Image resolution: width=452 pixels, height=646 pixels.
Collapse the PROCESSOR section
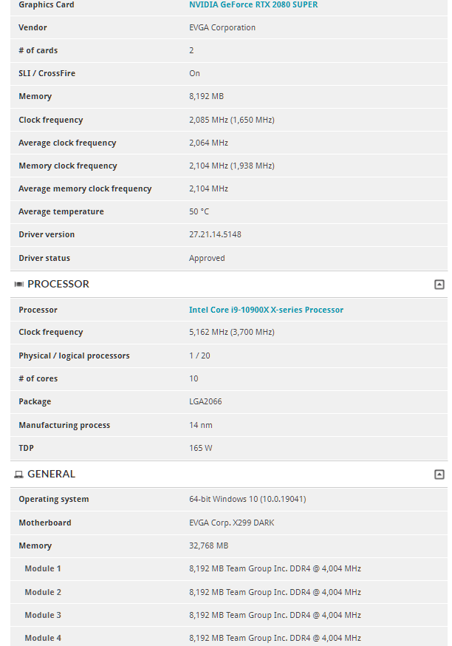(439, 284)
